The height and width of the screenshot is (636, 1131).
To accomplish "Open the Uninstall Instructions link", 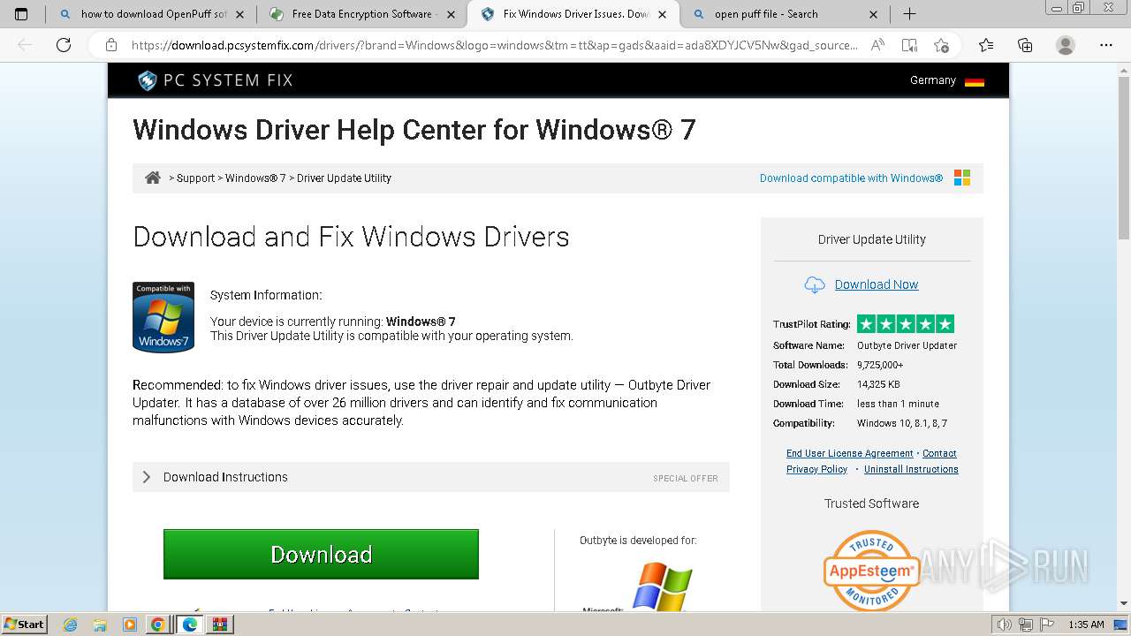I will point(911,469).
